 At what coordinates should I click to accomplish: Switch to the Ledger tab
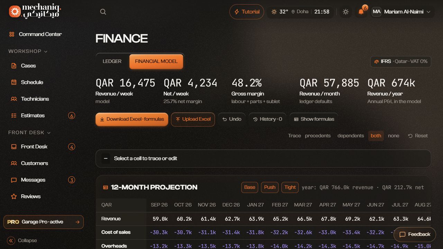(112, 62)
